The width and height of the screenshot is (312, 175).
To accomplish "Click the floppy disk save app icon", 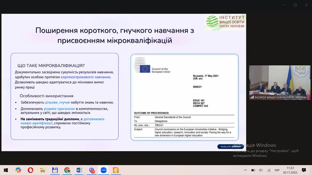I will (55, 170).
